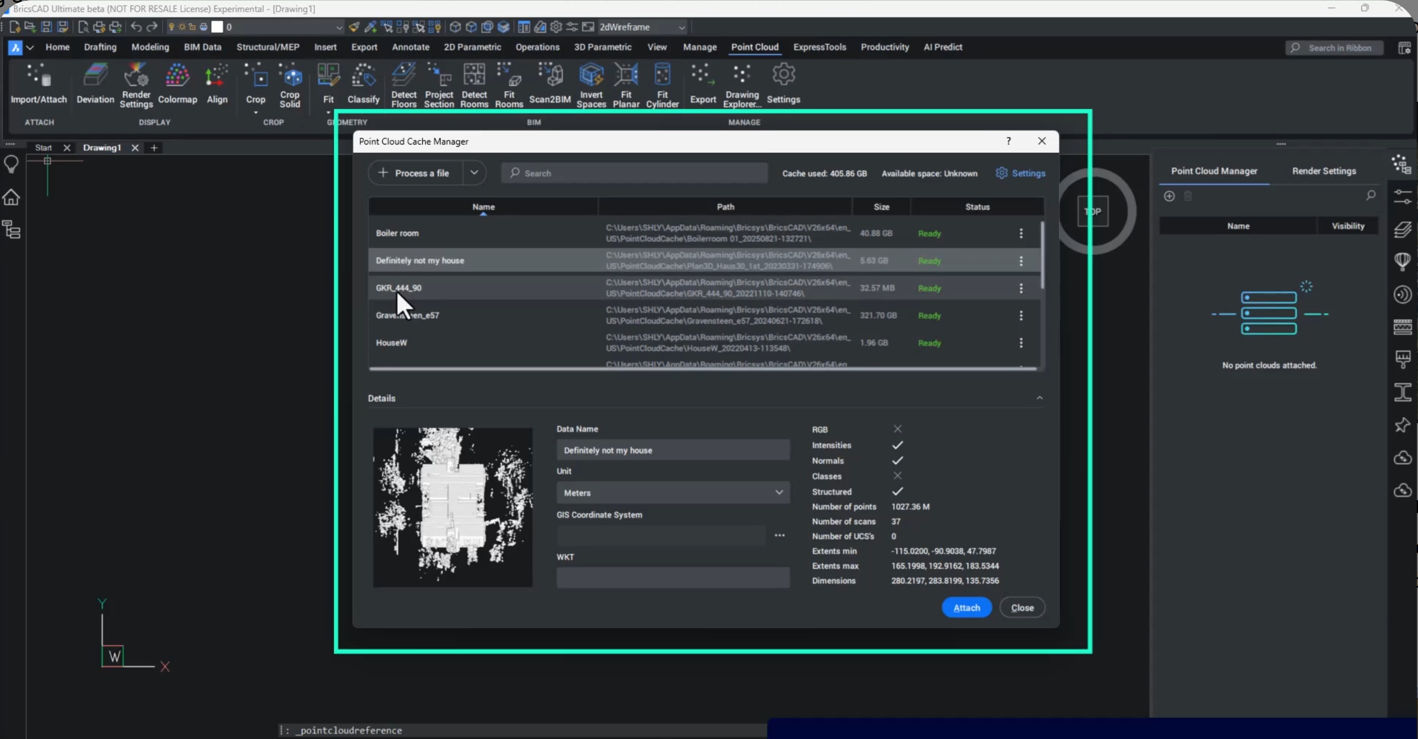Enable RGB for Definitely not my house
Image resolution: width=1418 pixels, height=739 pixels.
pos(896,429)
